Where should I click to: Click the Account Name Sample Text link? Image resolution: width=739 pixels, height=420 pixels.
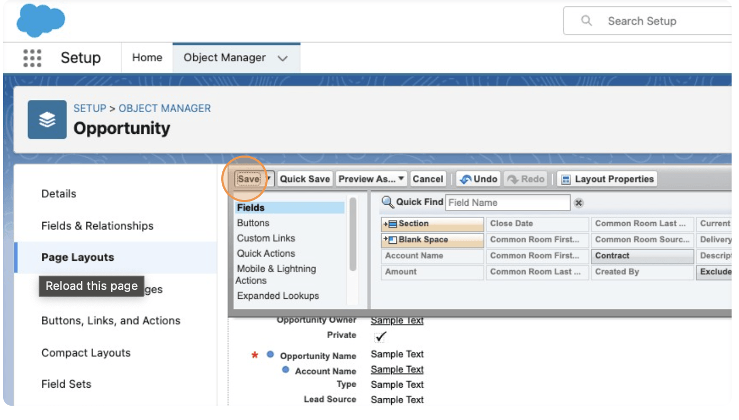click(397, 369)
